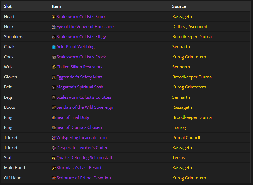Click the Seal of Filial Duty ring icon
The height and width of the screenshot is (185, 253).
click(x=54, y=118)
